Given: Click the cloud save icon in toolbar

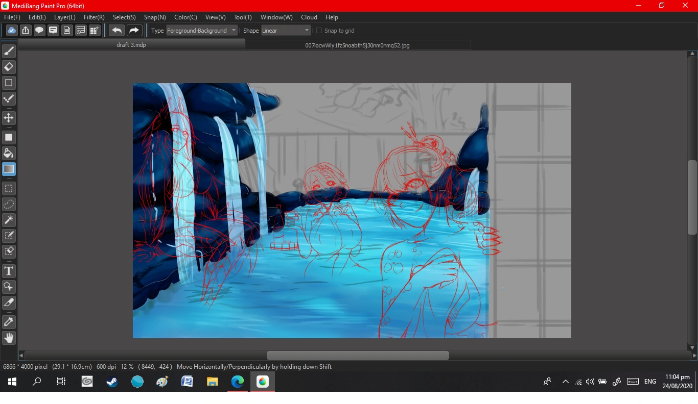Looking at the screenshot, I should tap(11, 31).
